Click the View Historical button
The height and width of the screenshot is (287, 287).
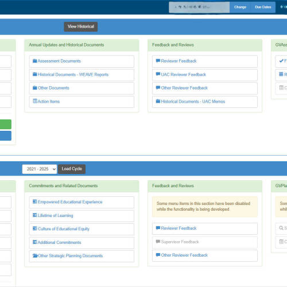[81, 26]
